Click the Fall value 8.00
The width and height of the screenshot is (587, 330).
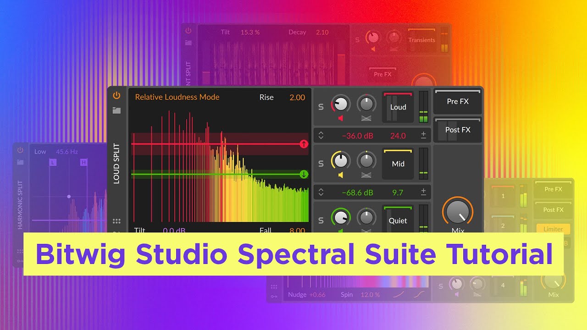[297, 230]
